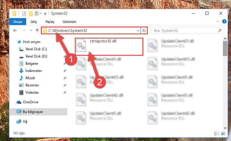
Task: Open the recent locations dropdown arrow
Action: point(31,30)
